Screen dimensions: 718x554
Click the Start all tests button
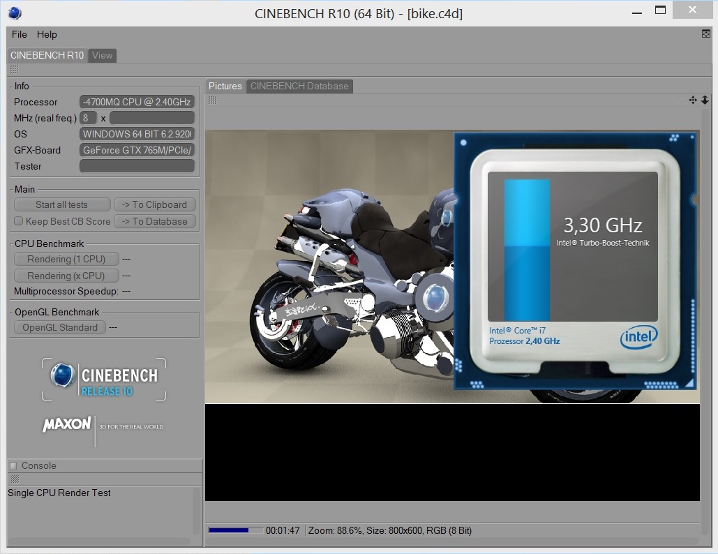click(x=62, y=204)
